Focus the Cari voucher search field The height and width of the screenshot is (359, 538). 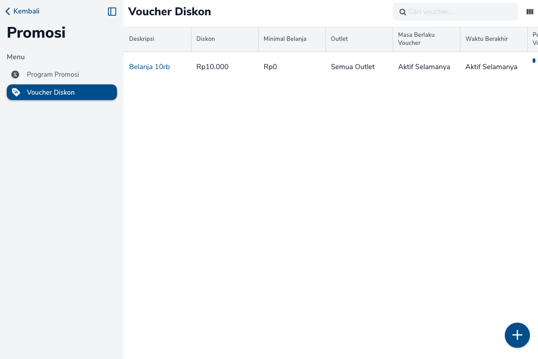coord(456,12)
